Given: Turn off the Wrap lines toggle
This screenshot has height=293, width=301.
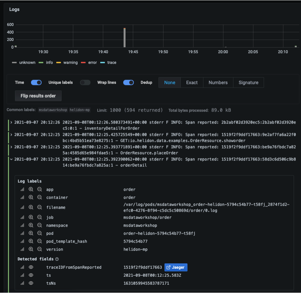Looking at the screenshot, I should point(129,83).
